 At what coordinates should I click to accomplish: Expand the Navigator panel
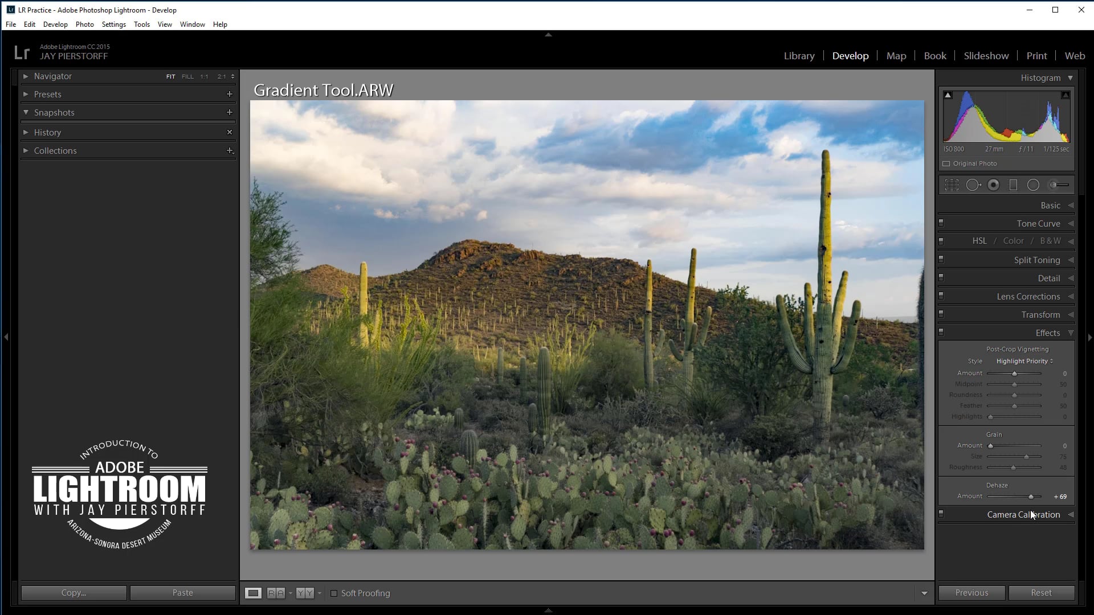click(26, 76)
